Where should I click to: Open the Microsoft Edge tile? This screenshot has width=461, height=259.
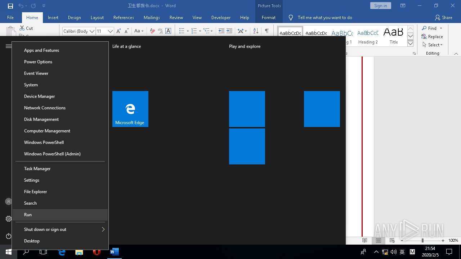[x=130, y=109]
